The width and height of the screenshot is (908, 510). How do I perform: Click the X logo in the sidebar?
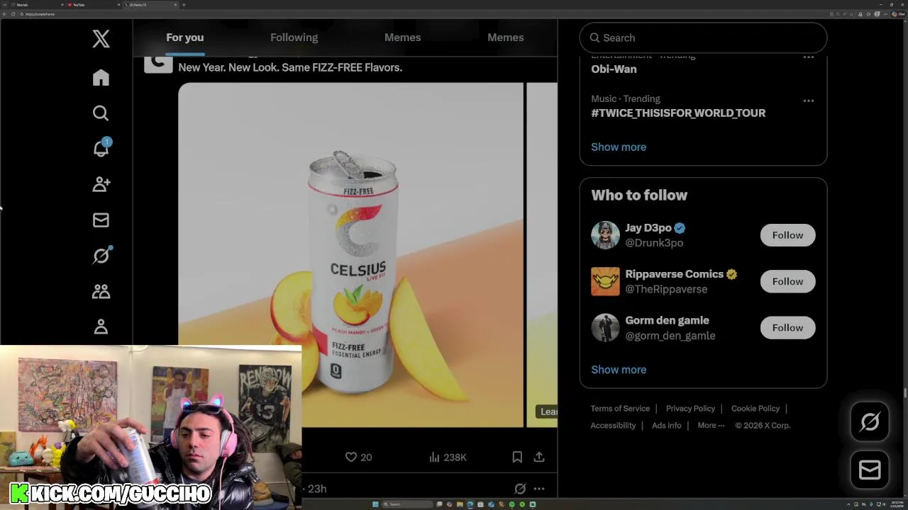click(101, 38)
